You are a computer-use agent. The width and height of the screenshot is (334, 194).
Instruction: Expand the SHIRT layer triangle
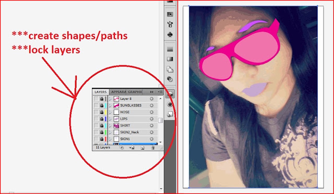[x=110, y=125]
